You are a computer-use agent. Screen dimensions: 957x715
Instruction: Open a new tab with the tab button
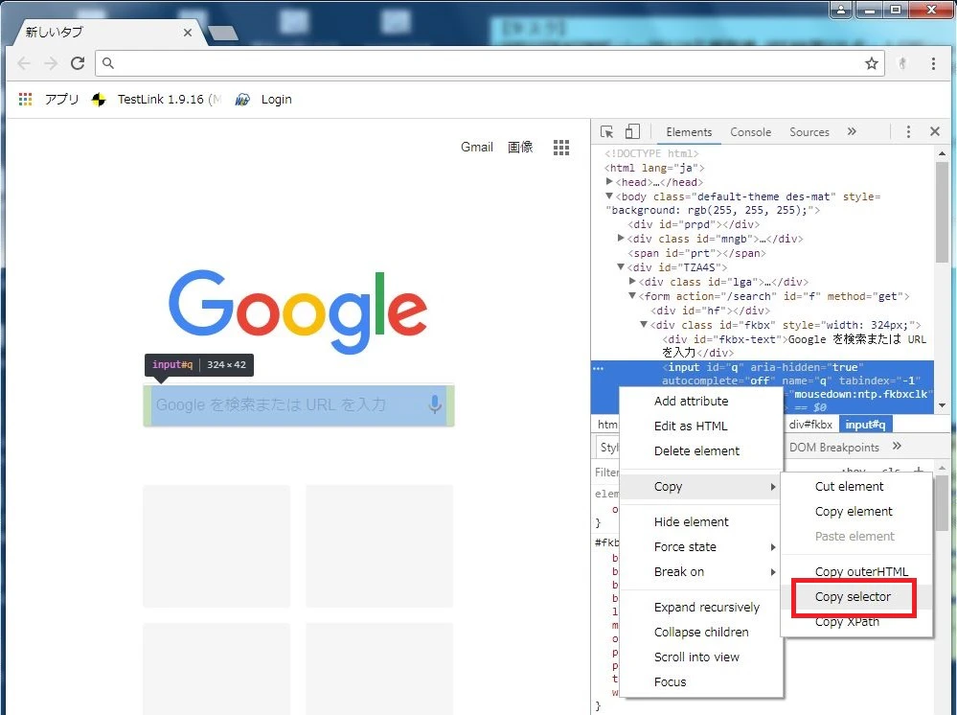click(223, 33)
